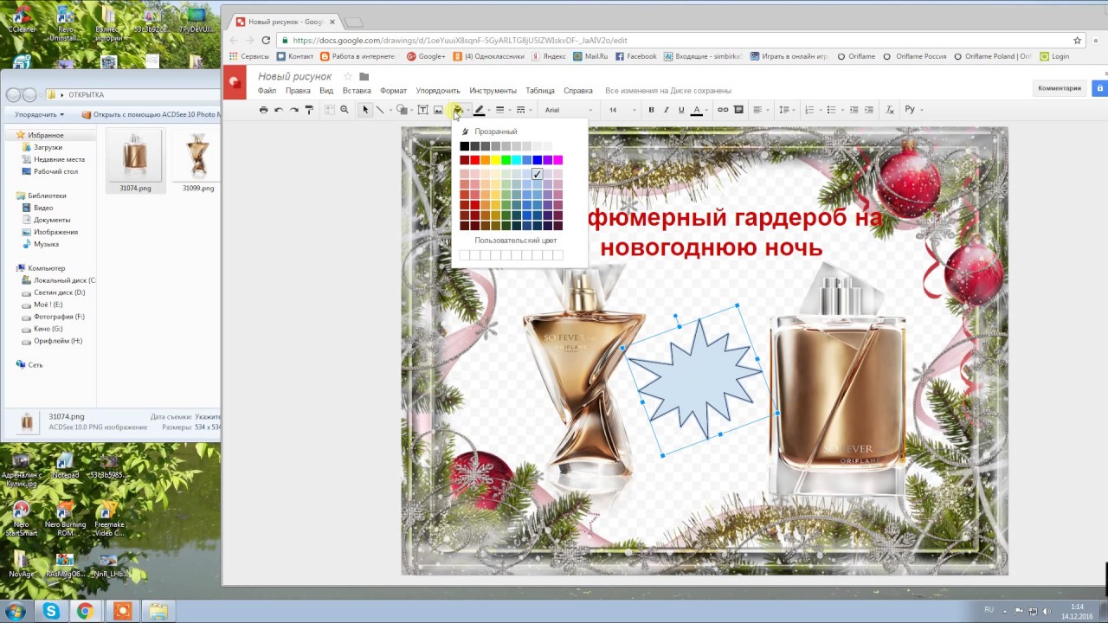Bookmark page with star icon
This screenshot has width=1108, height=623.
(x=1078, y=41)
